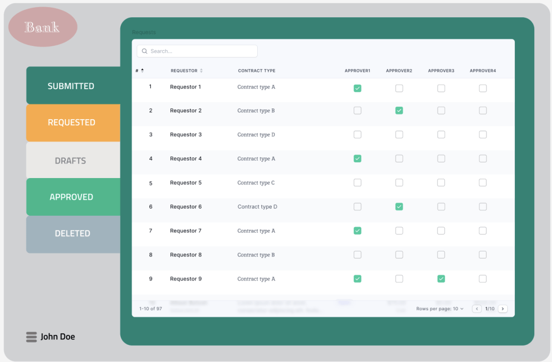This screenshot has height=362, width=552.
Task: Sort using the Requestor column sort icon
Action: coord(201,71)
